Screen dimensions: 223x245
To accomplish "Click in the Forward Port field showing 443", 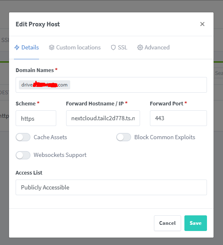I will (x=178, y=118).
